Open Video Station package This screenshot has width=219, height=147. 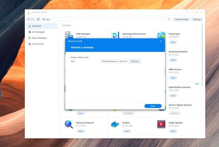point(173,131)
